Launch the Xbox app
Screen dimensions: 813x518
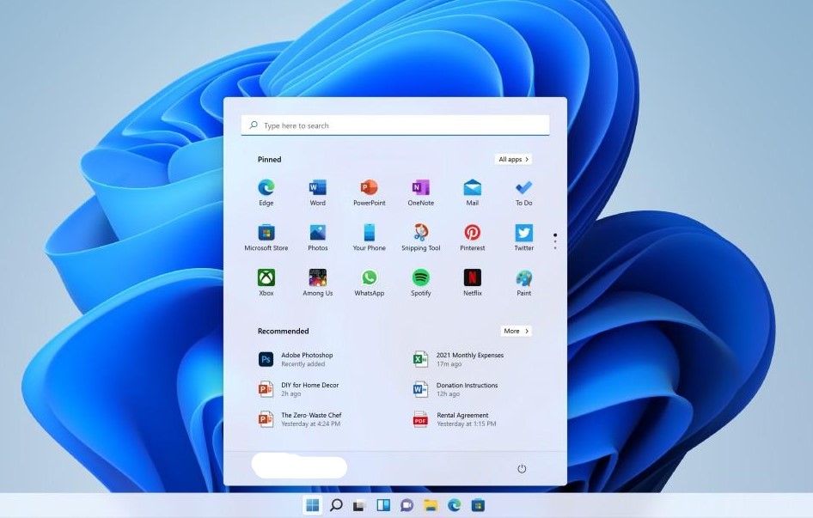pyautogui.click(x=266, y=283)
